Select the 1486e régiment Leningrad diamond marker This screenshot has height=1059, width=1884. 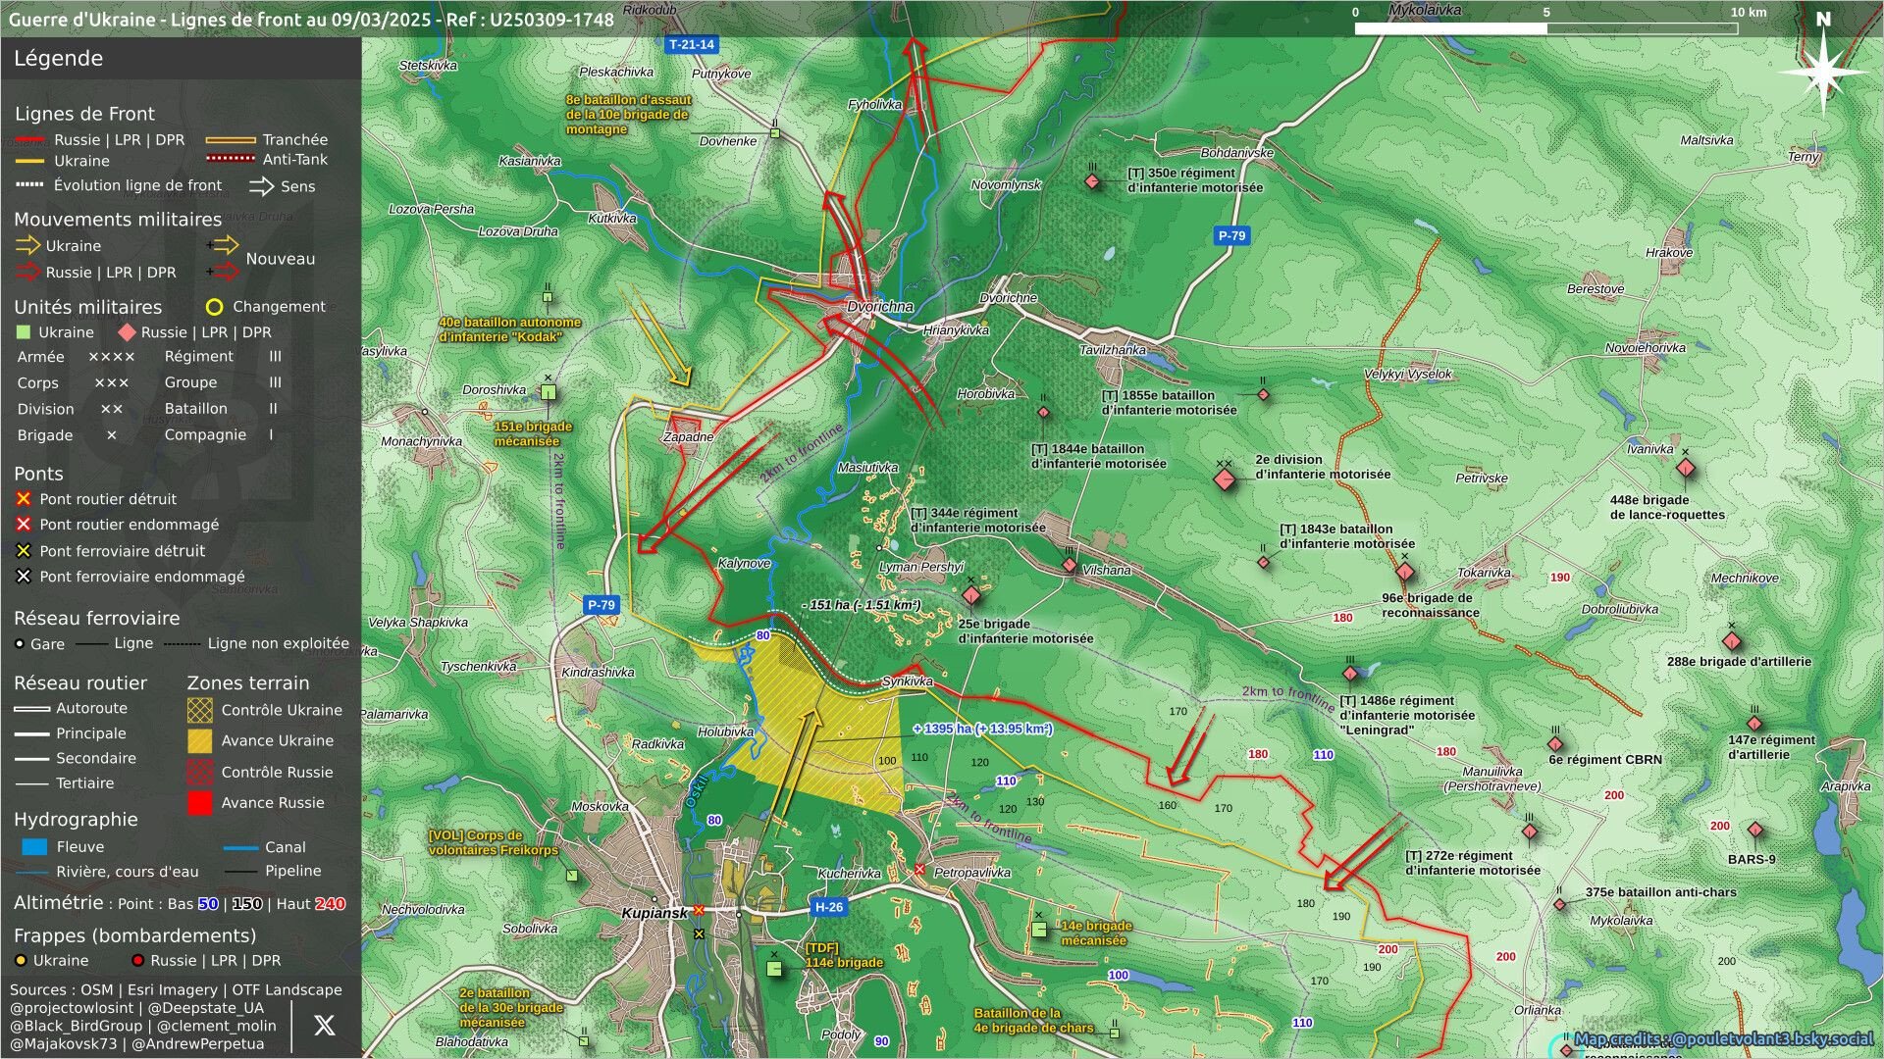[1350, 674]
